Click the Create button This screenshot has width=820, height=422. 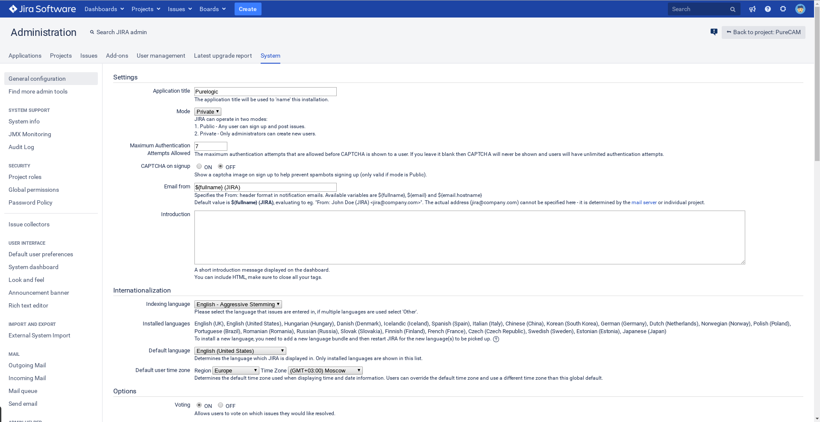(x=248, y=9)
